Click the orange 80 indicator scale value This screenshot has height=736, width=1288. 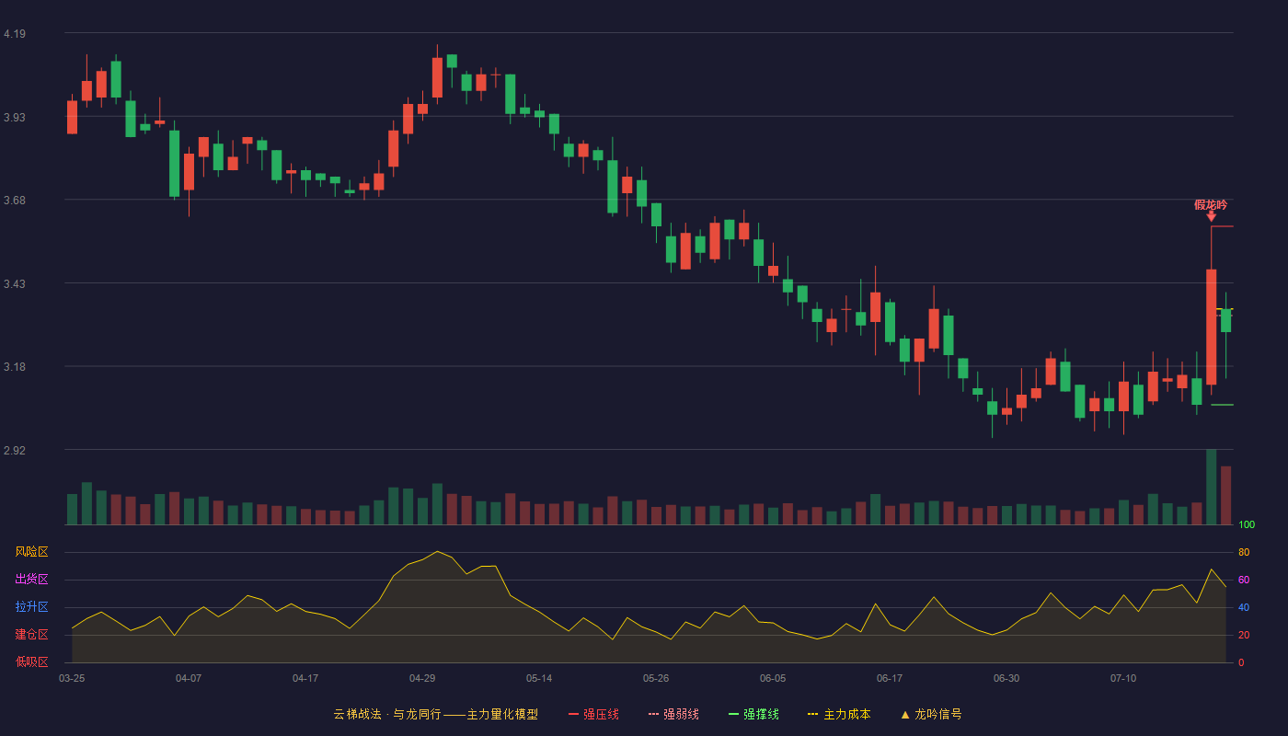point(1244,552)
